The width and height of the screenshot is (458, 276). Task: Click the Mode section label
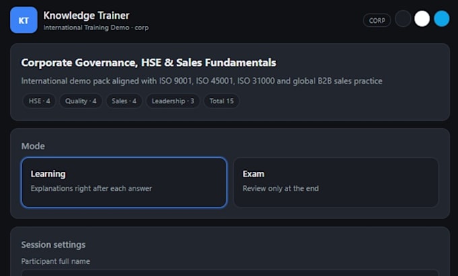[33, 146]
